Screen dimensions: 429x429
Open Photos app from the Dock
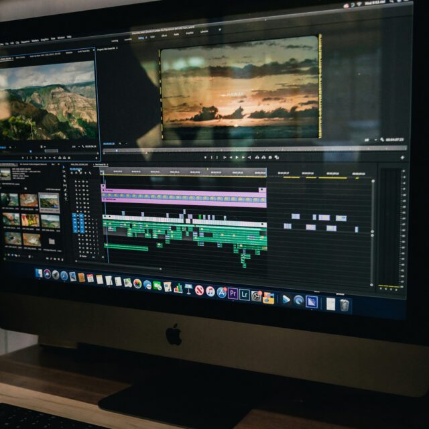coord(137,284)
